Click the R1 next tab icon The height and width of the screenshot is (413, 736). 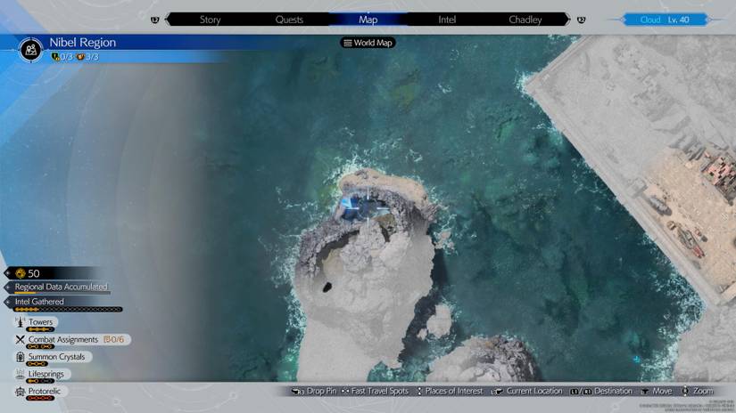click(x=582, y=20)
